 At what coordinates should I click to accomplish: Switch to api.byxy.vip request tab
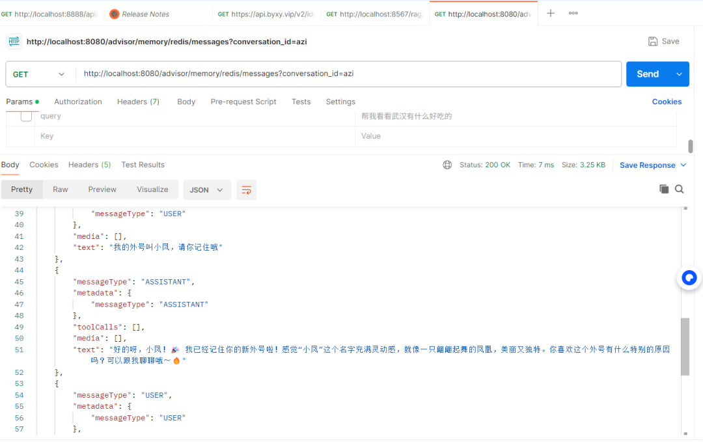tap(266, 14)
